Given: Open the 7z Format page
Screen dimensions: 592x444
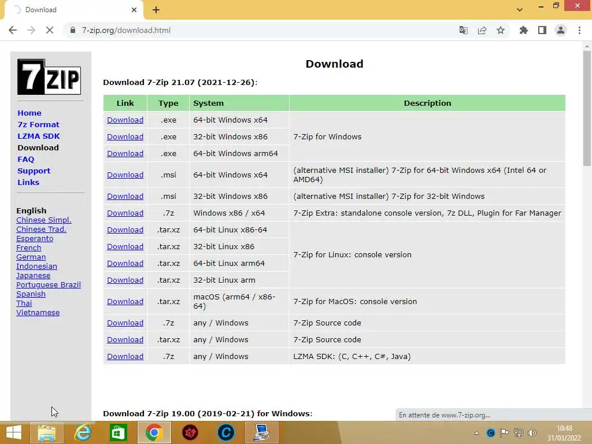Looking at the screenshot, I should click(x=38, y=125).
